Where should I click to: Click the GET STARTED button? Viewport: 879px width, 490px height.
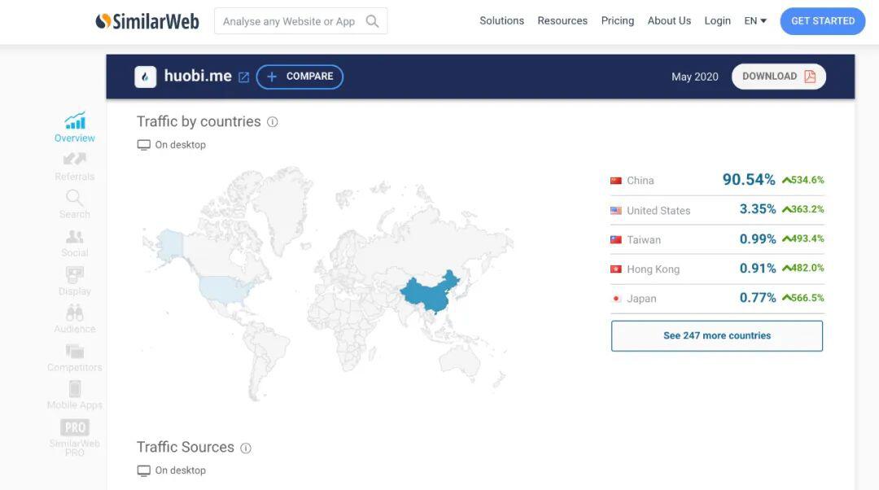pos(822,21)
